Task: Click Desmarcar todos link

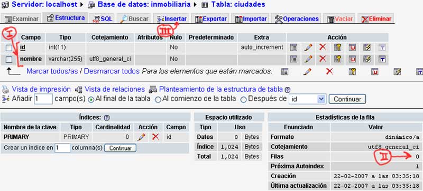Action: (x=112, y=71)
